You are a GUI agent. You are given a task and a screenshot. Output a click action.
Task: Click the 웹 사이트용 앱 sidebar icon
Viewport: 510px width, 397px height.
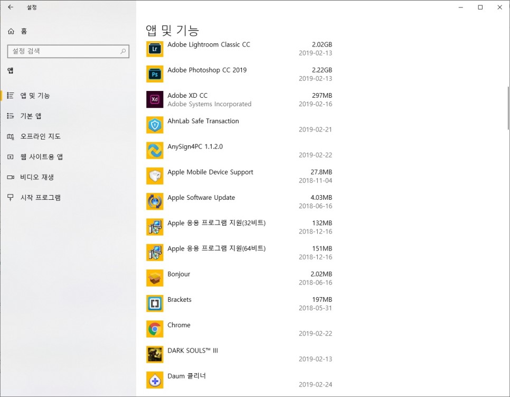click(x=11, y=157)
